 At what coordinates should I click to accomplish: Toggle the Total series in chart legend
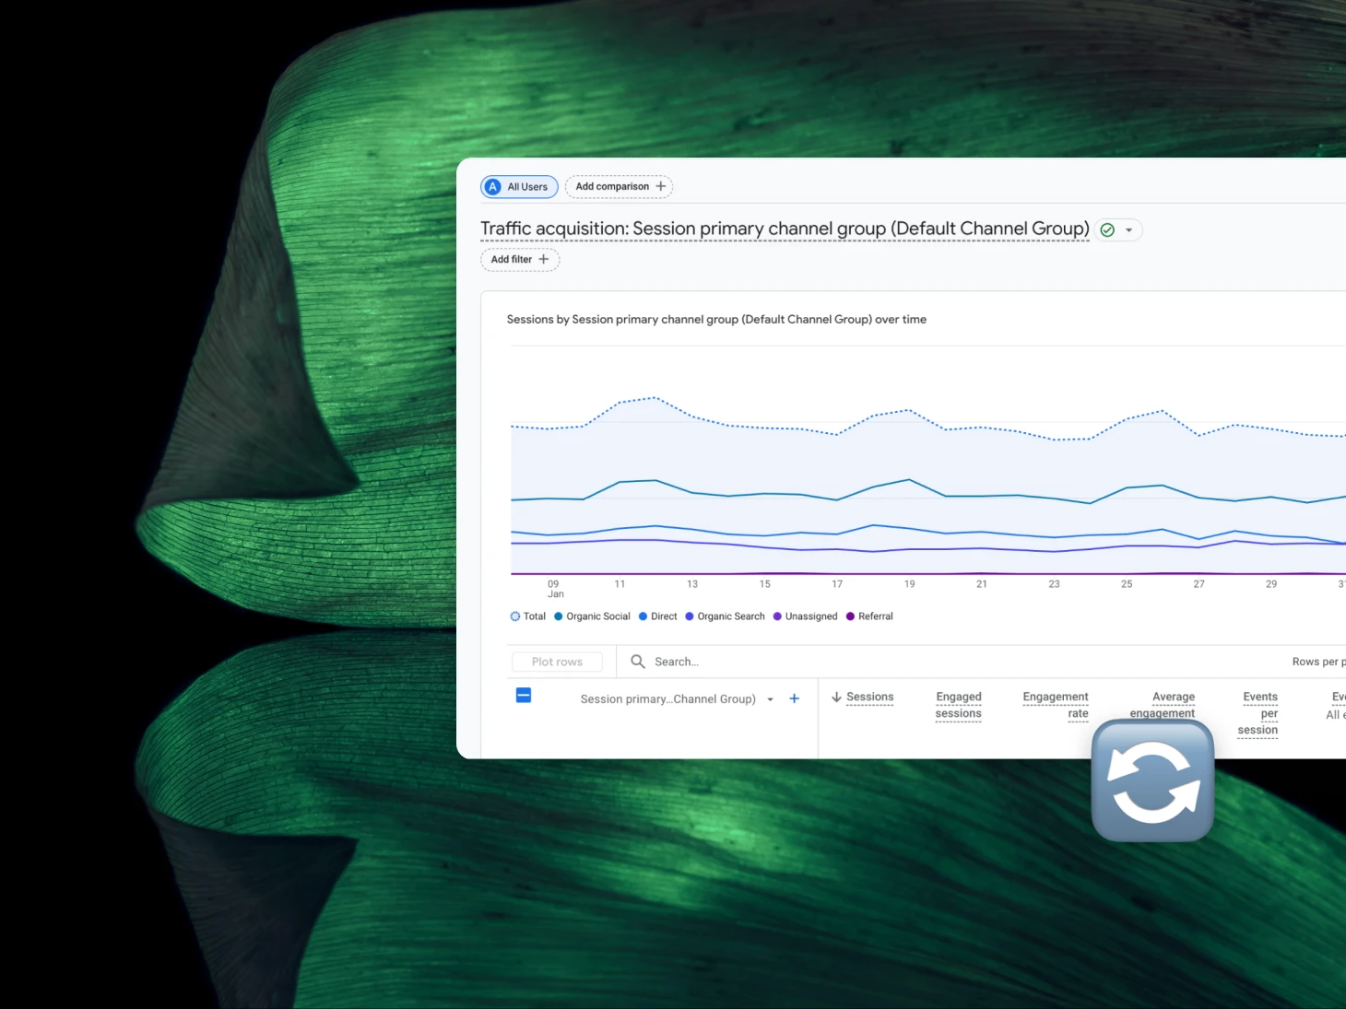(528, 616)
